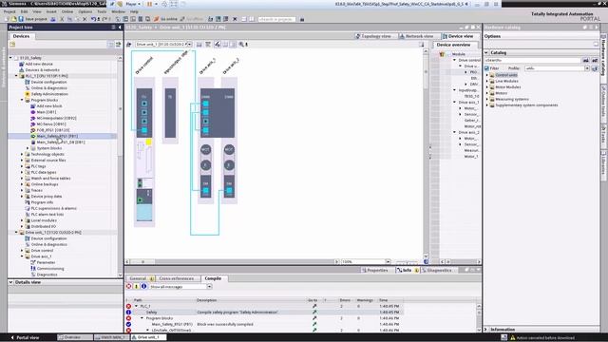Select the Main [OB1] block
The width and height of the screenshot is (608, 342).
[x=47, y=112]
